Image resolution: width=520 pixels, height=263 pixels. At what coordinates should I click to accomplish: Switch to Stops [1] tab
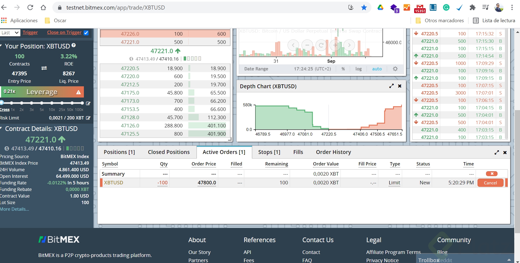pyautogui.click(x=269, y=152)
